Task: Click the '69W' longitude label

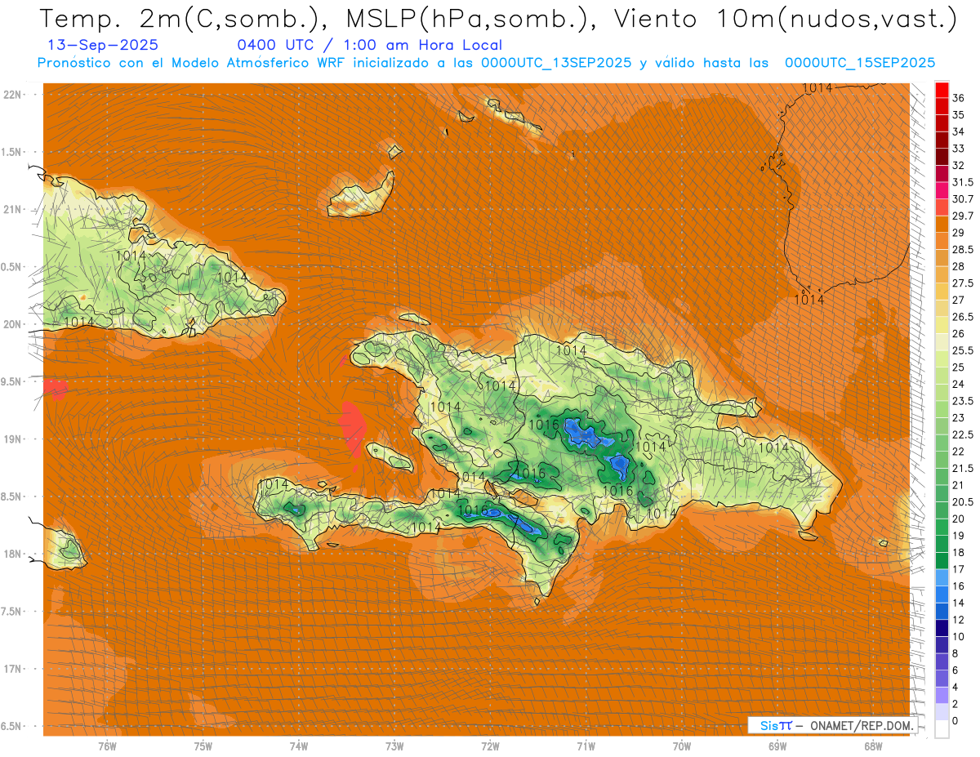Action: 777,746
